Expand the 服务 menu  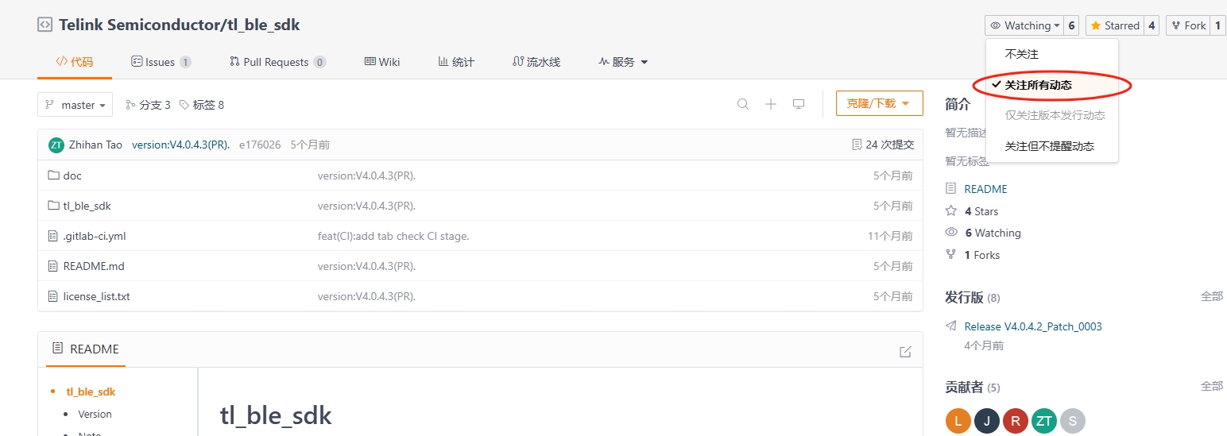coord(623,62)
